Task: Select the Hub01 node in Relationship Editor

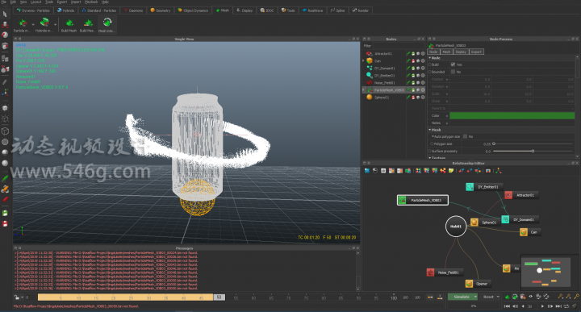Action: pyautogui.click(x=455, y=226)
